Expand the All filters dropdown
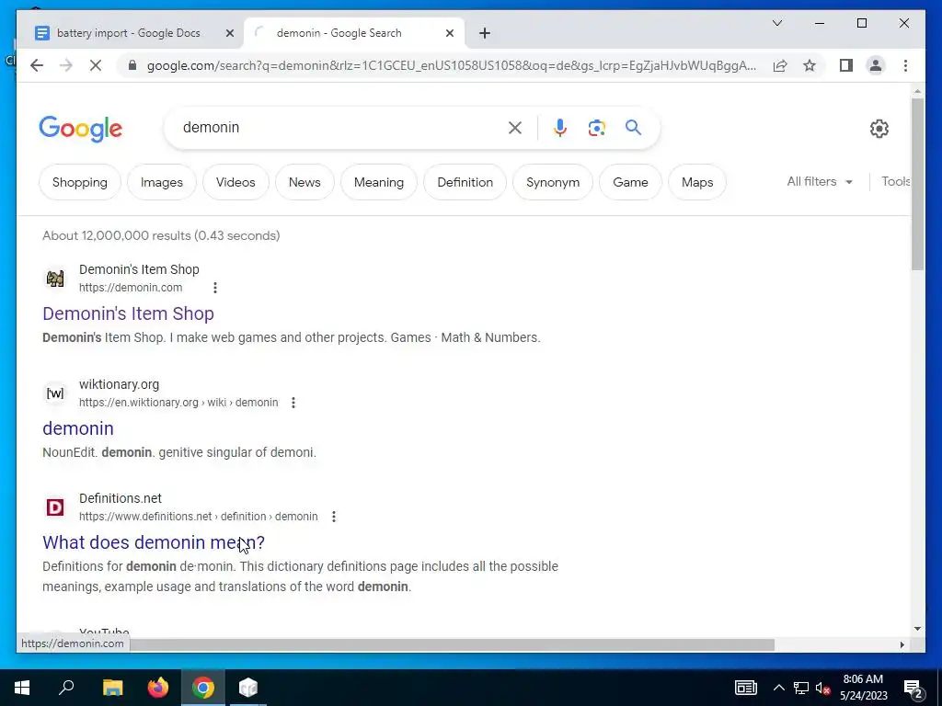The image size is (942, 706). [x=820, y=181]
